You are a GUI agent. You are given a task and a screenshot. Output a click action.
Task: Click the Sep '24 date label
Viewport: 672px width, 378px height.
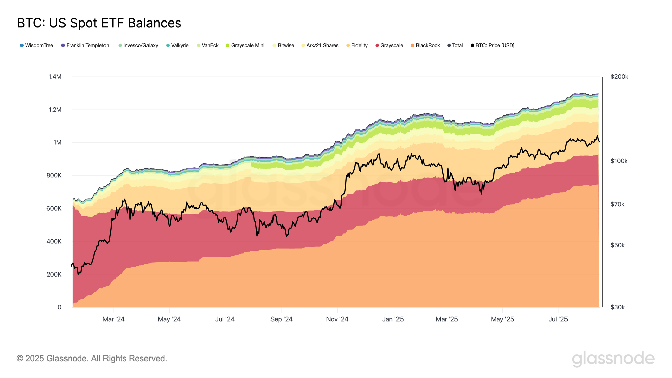(x=282, y=319)
